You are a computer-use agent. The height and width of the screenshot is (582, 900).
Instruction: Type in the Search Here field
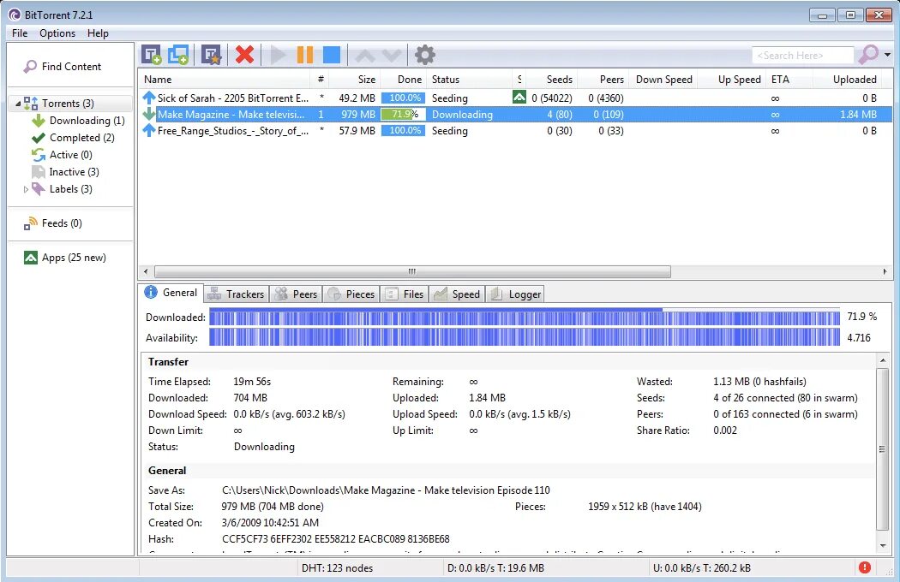(801, 54)
